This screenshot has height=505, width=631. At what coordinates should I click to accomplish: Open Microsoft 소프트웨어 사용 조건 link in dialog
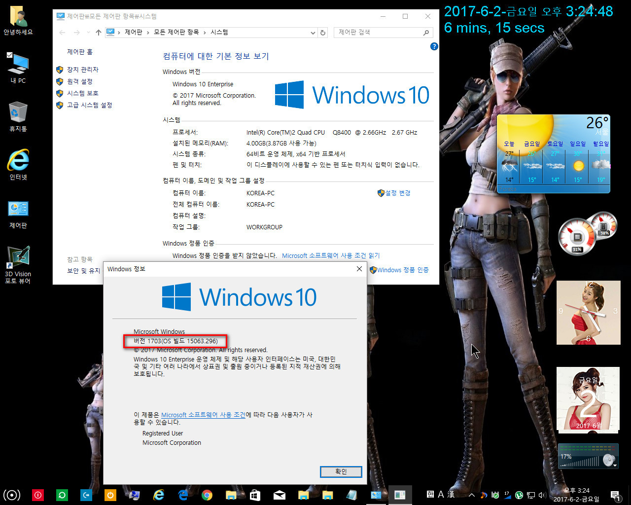pos(203,415)
